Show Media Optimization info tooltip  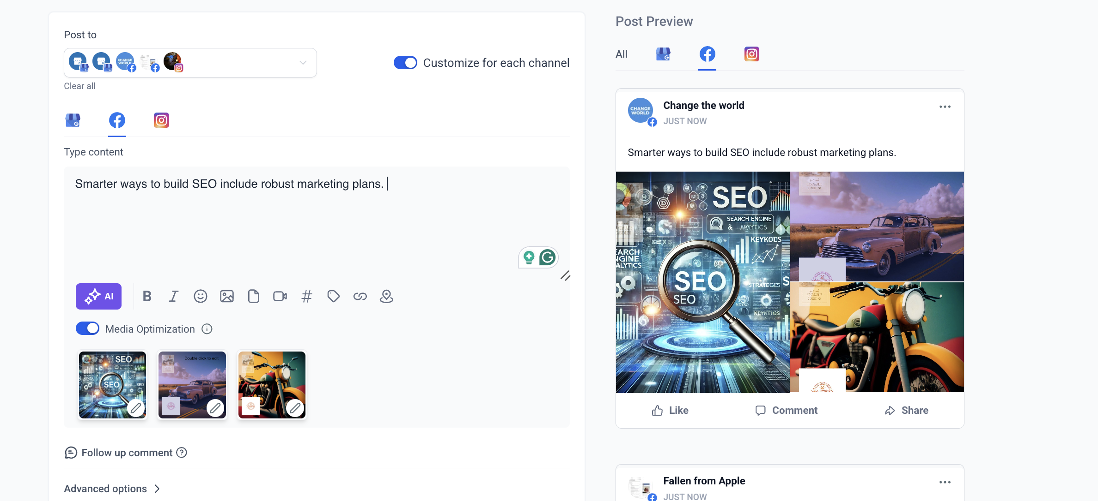(x=207, y=329)
